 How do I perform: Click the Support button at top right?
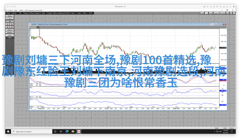click(216, 13)
